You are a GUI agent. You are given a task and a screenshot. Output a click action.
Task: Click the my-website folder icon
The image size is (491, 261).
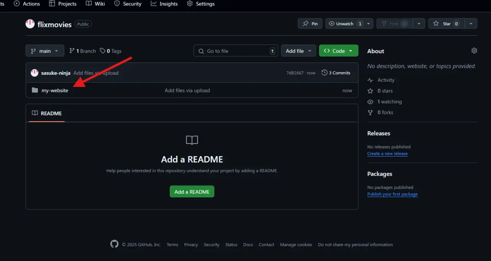(x=35, y=90)
